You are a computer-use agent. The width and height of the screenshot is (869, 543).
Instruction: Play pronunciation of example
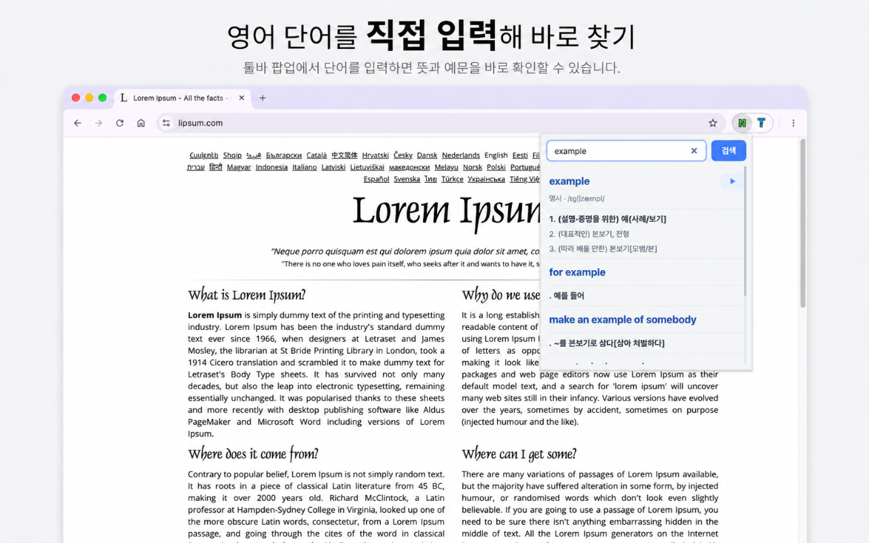coord(732,181)
